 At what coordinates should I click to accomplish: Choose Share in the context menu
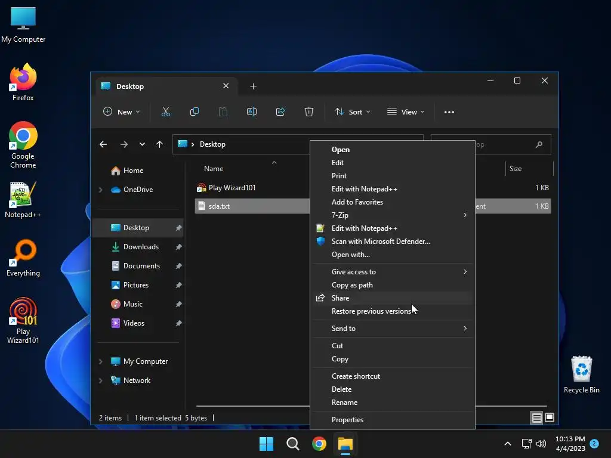click(x=393, y=298)
